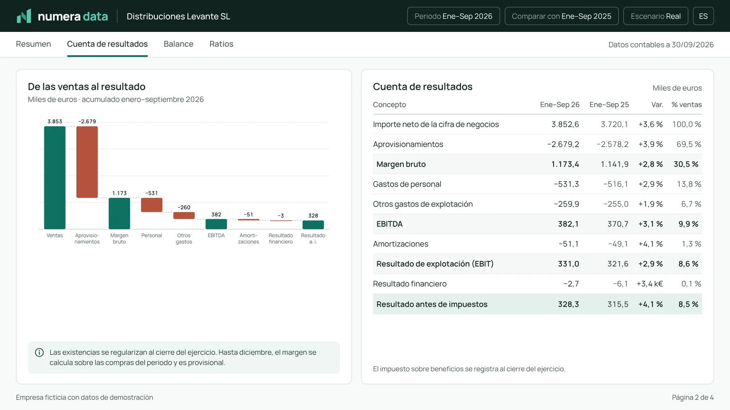Select the 'Importe neto de la cifra de negocios' row
Image resolution: width=730 pixels, height=410 pixels.
tap(537, 124)
